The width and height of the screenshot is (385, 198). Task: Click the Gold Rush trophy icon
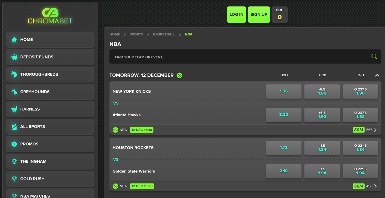[x=14, y=179]
